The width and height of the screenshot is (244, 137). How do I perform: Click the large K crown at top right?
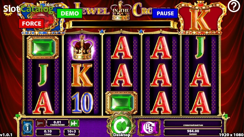(x=200, y=17)
